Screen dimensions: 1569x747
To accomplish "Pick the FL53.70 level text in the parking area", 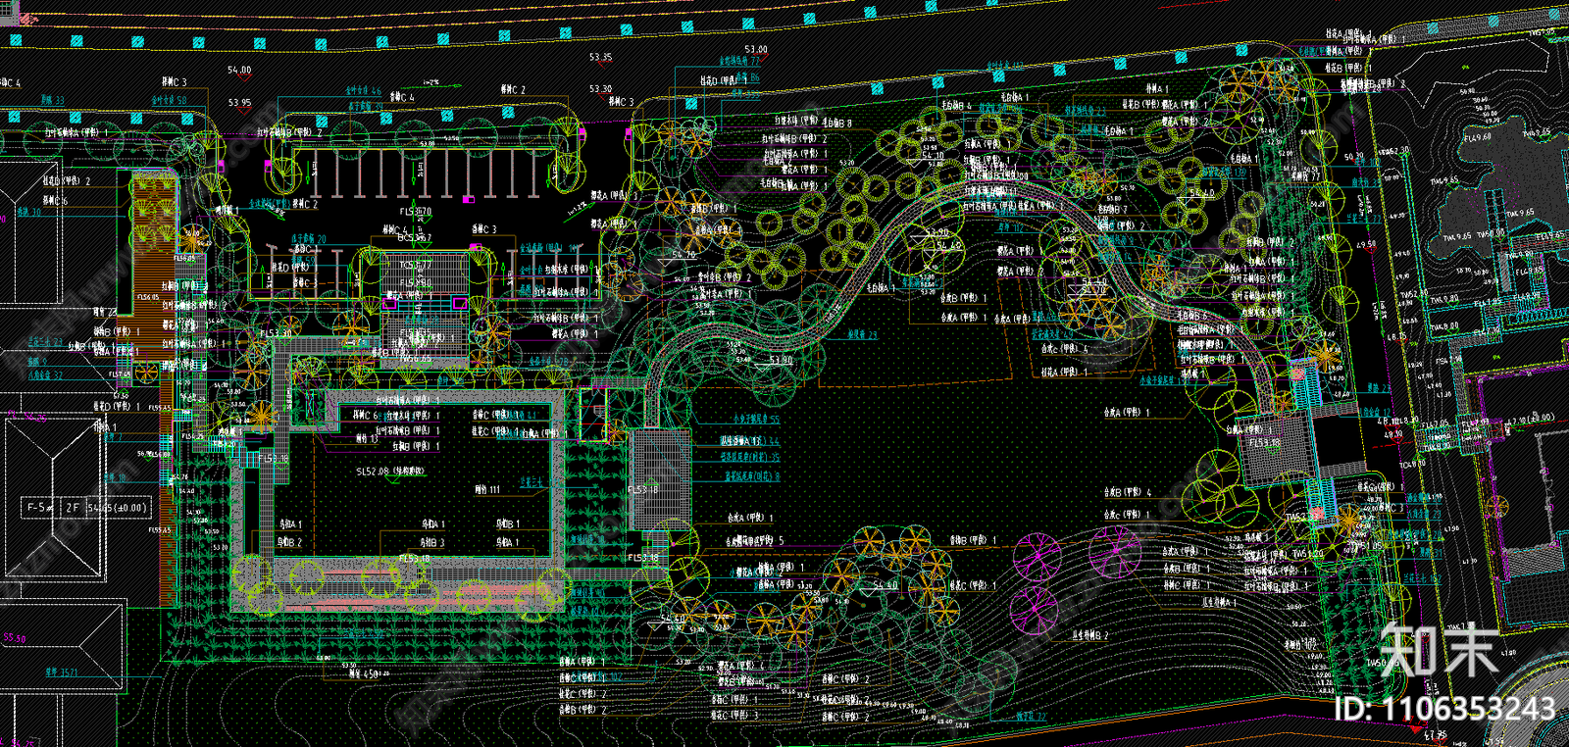I will [x=415, y=212].
